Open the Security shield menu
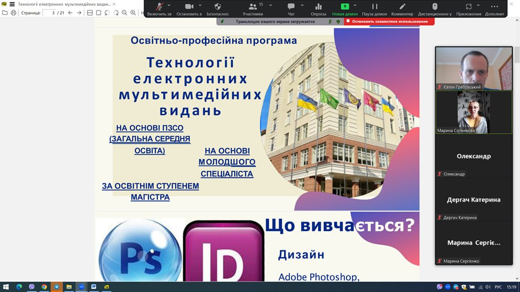Screen dimensions: 520x292 217,7
